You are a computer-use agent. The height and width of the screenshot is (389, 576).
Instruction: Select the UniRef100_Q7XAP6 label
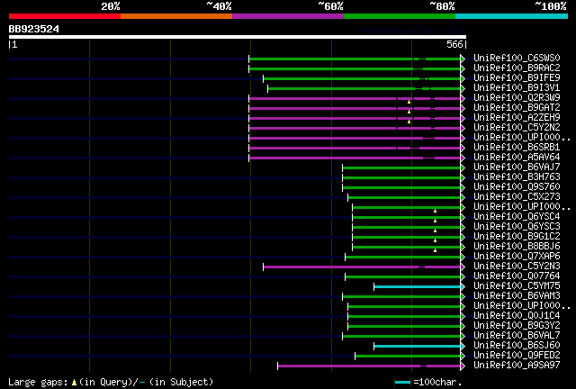coord(517,257)
